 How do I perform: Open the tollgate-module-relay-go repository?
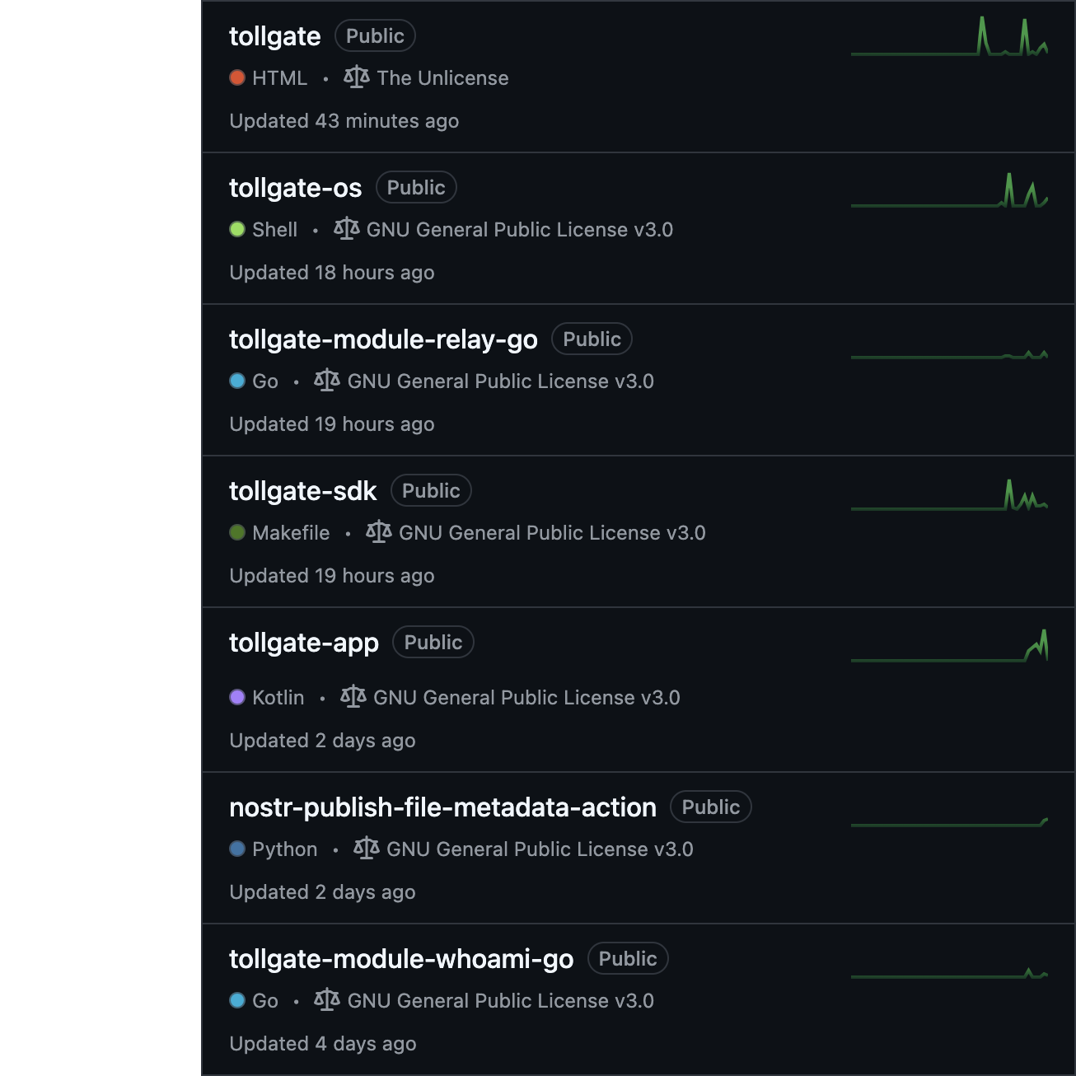click(383, 339)
